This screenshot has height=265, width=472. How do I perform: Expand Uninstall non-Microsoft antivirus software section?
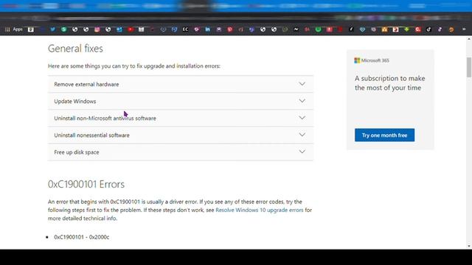pyautogui.click(x=180, y=118)
